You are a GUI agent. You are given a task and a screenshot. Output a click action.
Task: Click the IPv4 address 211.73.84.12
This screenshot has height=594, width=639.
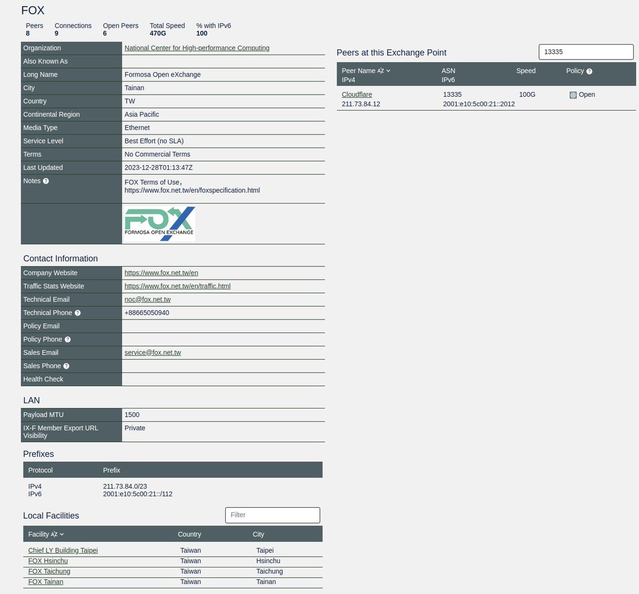point(361,104)
